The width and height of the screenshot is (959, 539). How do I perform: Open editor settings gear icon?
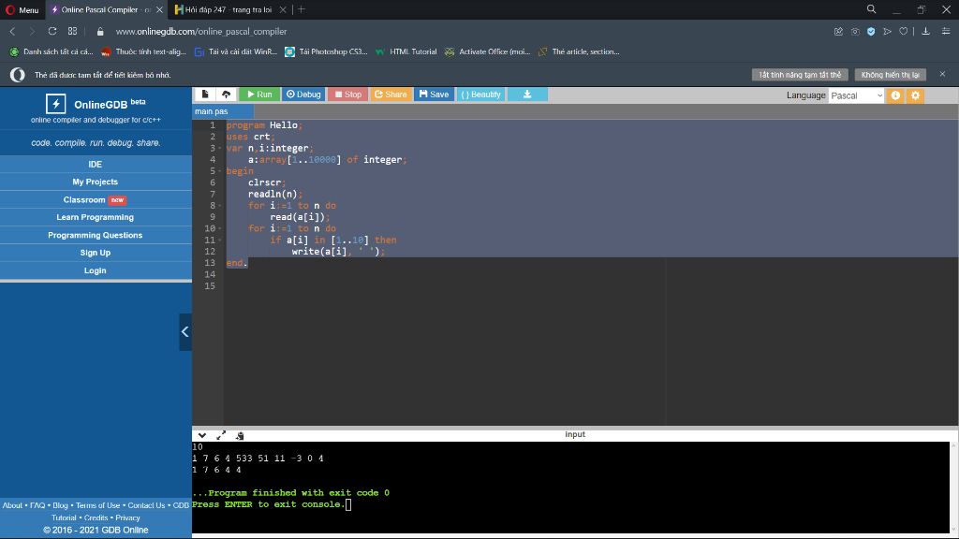click(x=916, y=95)
